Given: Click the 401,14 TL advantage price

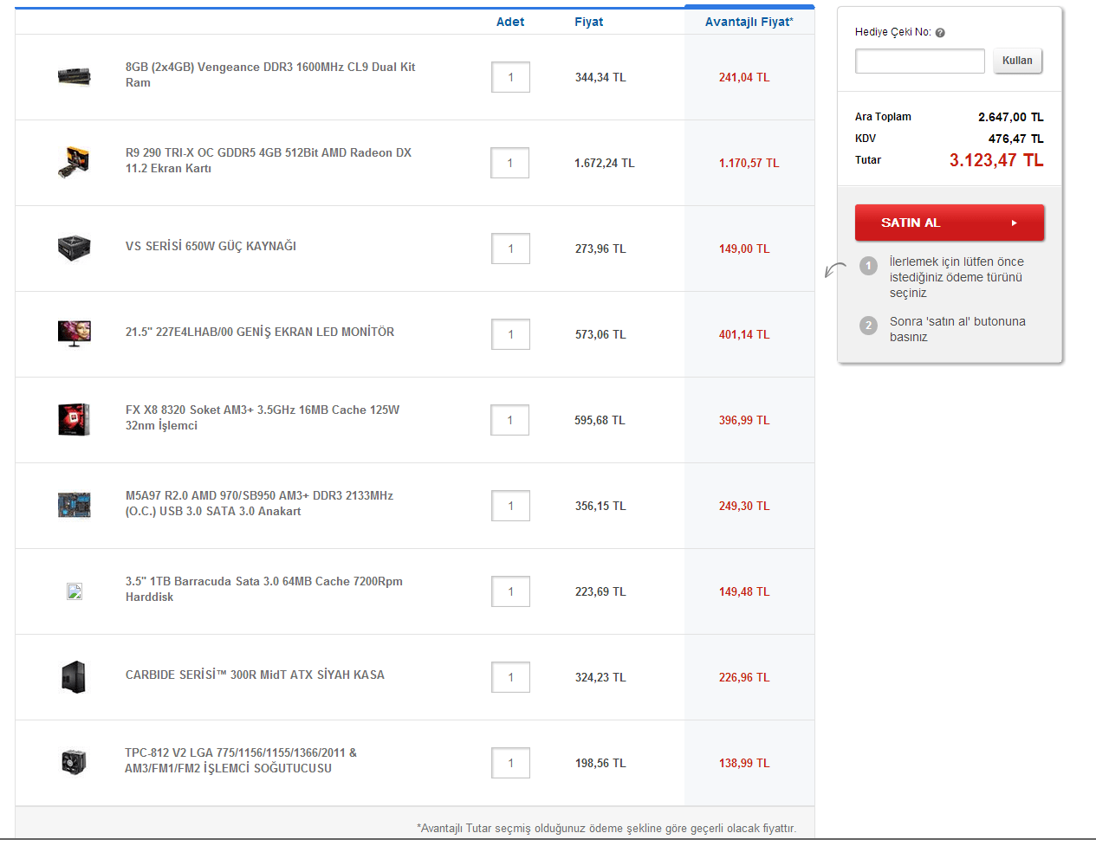Looking at the screenshot, I should [x=744, y=334].
